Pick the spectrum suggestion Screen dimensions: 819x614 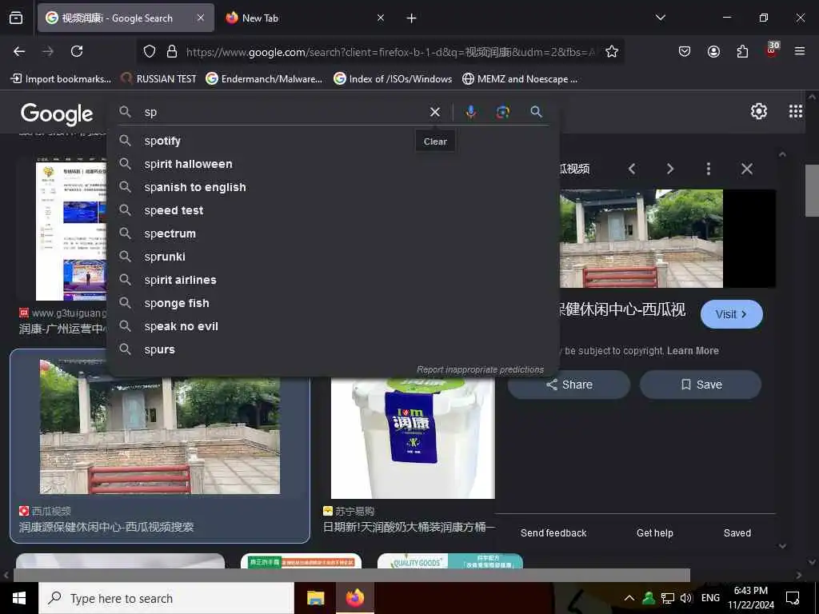click(334, 233)
